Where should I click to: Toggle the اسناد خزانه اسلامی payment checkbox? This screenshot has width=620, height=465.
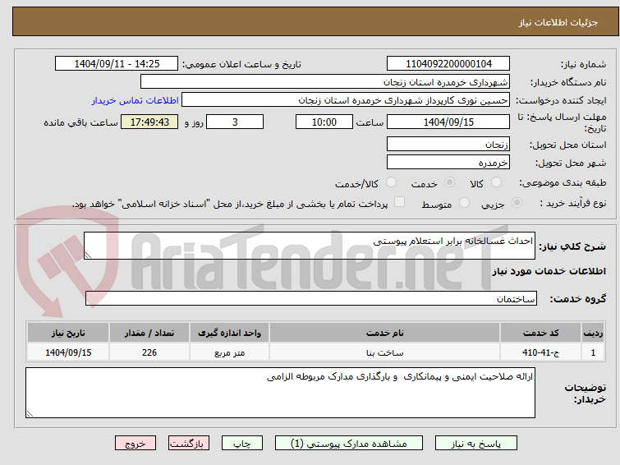pyautogui.click(x=400, y=202)
